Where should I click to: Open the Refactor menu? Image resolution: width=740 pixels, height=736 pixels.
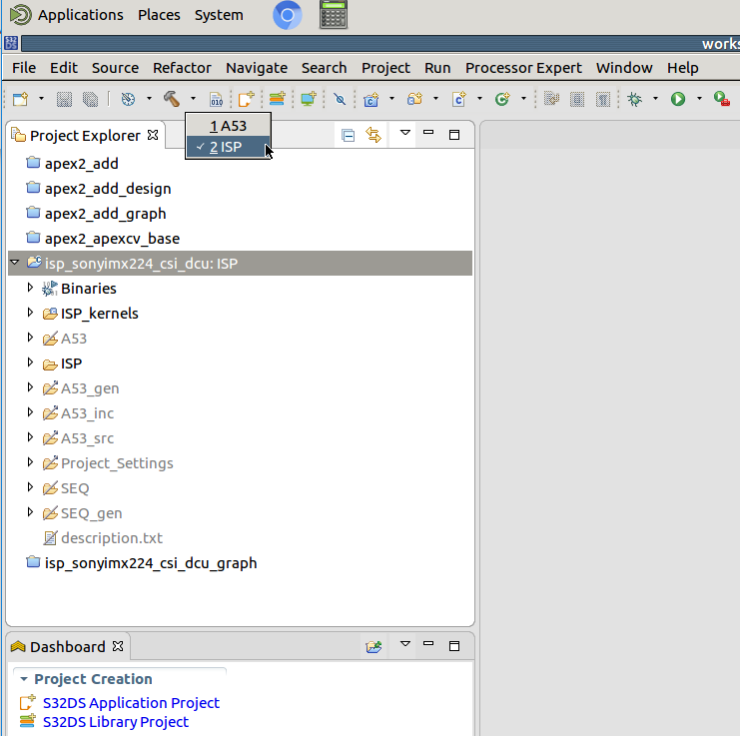[182, 68]
